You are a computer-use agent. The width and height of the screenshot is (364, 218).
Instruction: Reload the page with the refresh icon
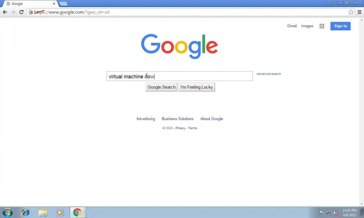pos(21,12)
